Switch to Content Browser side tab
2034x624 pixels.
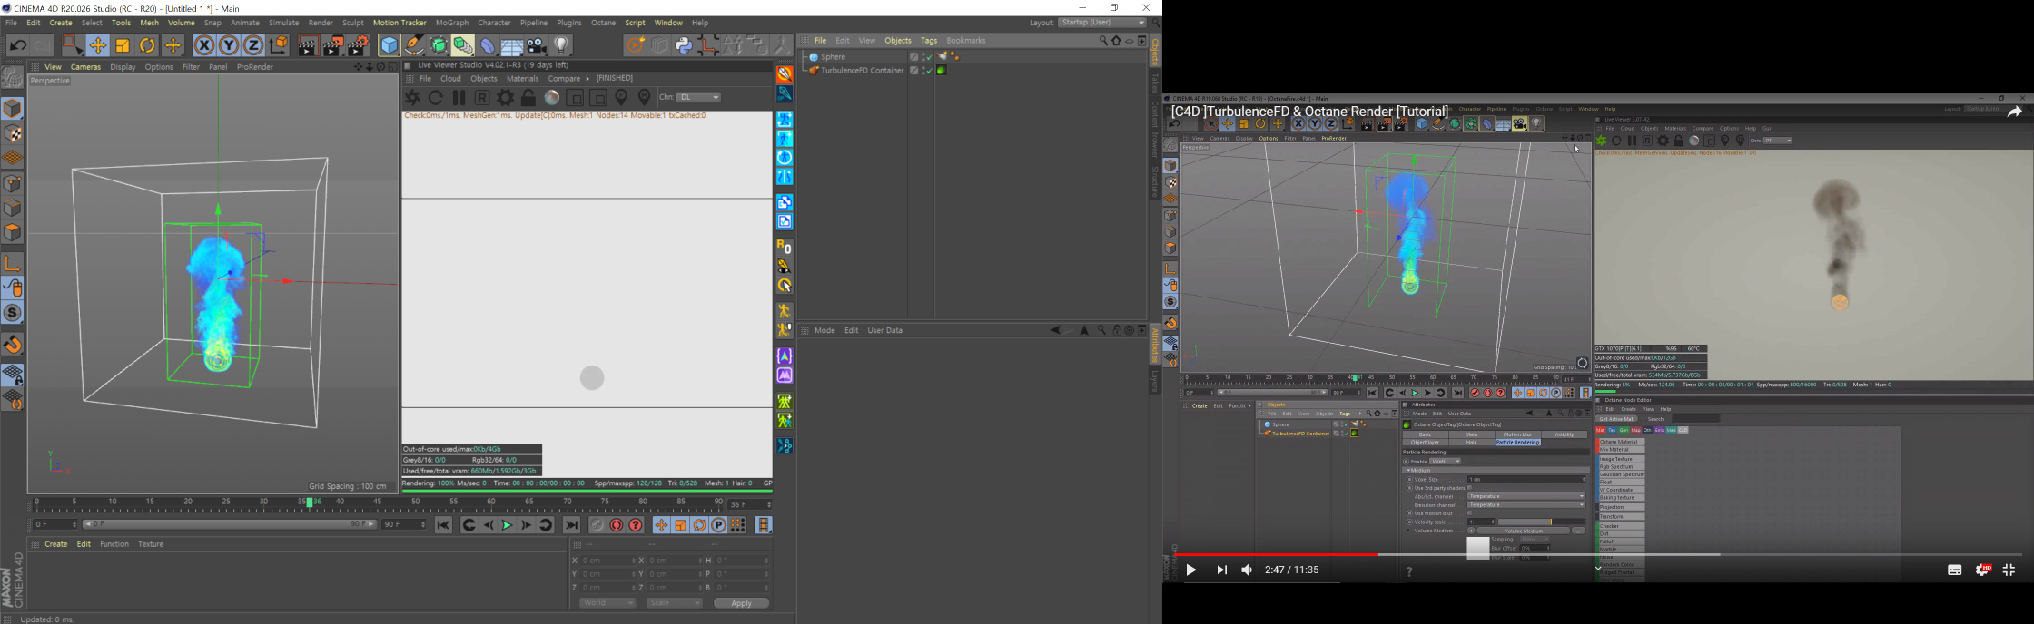pos(1155,129)
